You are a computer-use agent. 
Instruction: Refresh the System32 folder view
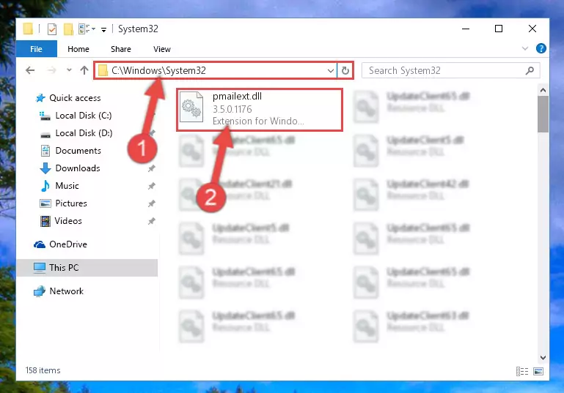coord(345,71)
